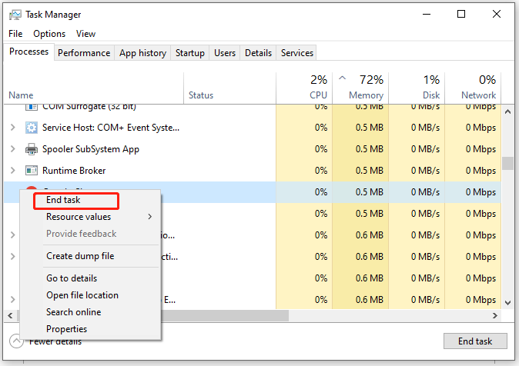
Task: Choose Create dump file
Action: pyautogui.click(x=90, y=256)
